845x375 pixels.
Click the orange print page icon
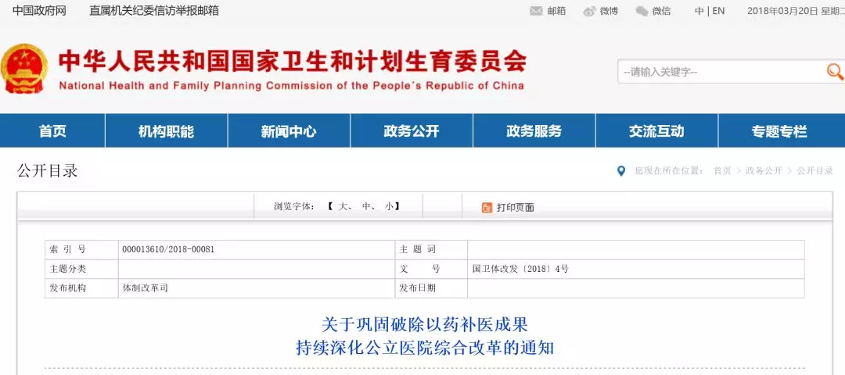(x=487, y=208)
